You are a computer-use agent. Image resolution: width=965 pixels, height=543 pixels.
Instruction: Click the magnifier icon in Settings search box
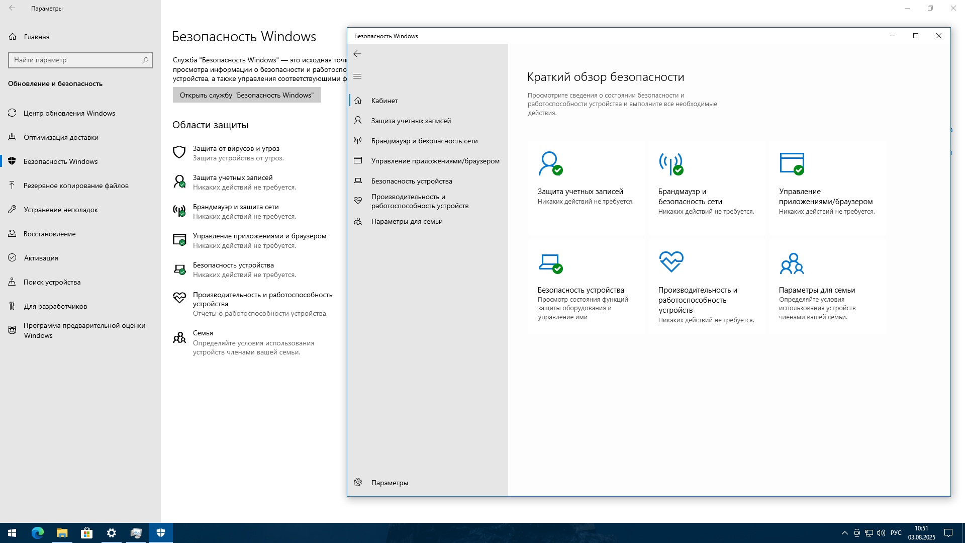click(x=145, y=60)
